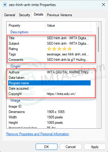This screenshot has height=152, width=108.
Task: Select the Comments property label
Action: 16,60
